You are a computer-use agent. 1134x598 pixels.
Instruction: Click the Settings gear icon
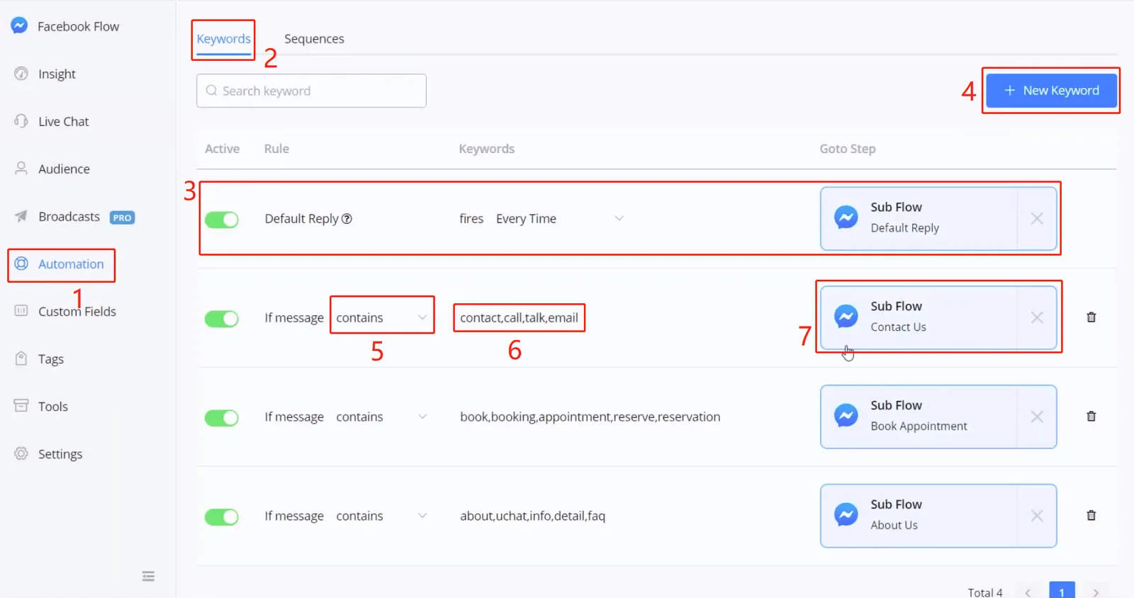click(x=21, y=453)
